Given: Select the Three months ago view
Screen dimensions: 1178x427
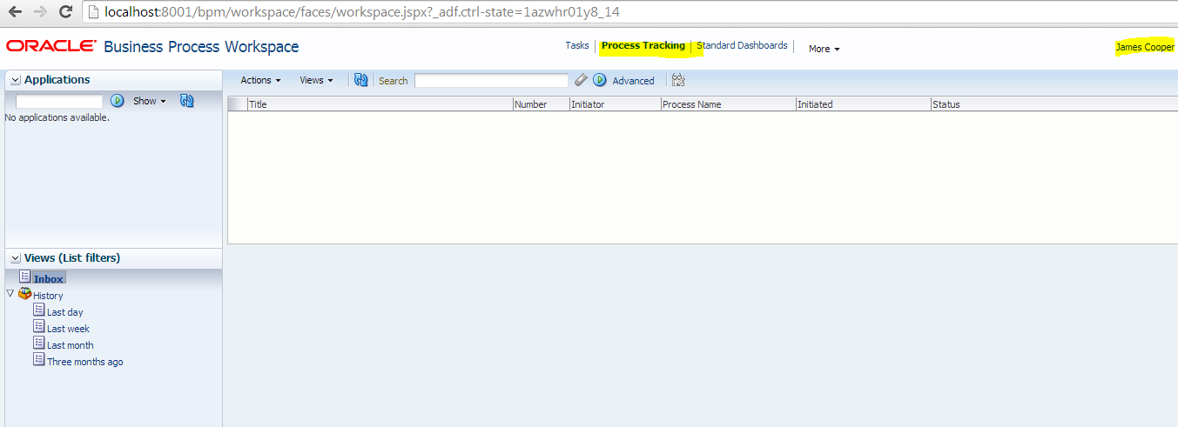Looking at the screenshot, I should [85, 362].
